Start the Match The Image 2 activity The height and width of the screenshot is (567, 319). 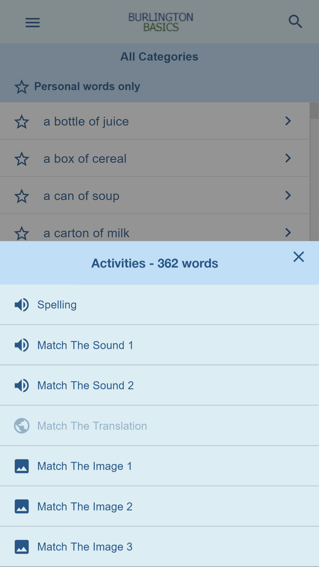pos(85,506)
